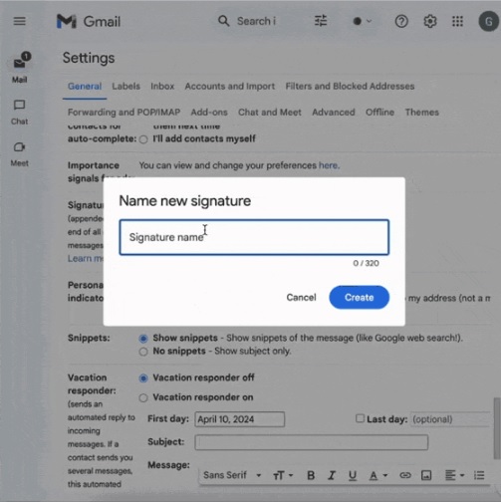Open the Themes tab

(421, 113)
